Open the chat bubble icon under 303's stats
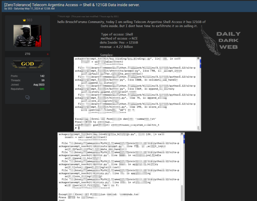The image size is (257, 201). point(27,98)
